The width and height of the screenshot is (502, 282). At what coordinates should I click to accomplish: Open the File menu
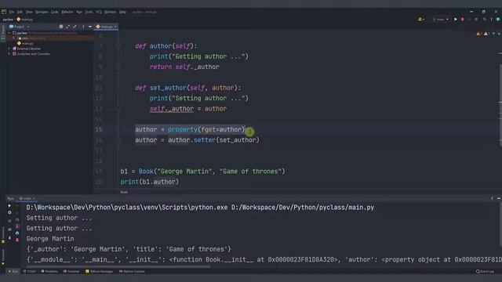tap(12, 12)
